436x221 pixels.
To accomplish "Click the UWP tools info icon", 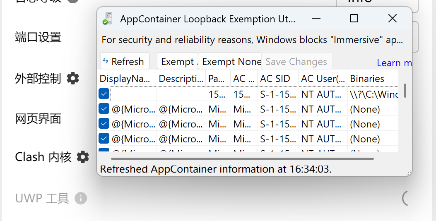I will pos(81,198).
